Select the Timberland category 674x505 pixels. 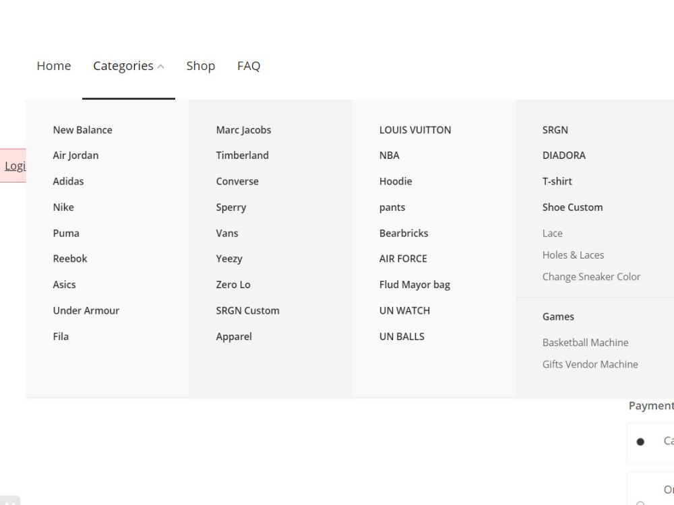243,156
